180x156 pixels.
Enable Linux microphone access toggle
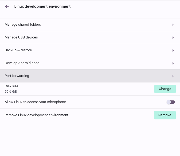(171, 102)
